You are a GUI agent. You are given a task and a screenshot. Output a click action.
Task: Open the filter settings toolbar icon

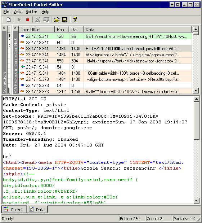click(38, 19)
